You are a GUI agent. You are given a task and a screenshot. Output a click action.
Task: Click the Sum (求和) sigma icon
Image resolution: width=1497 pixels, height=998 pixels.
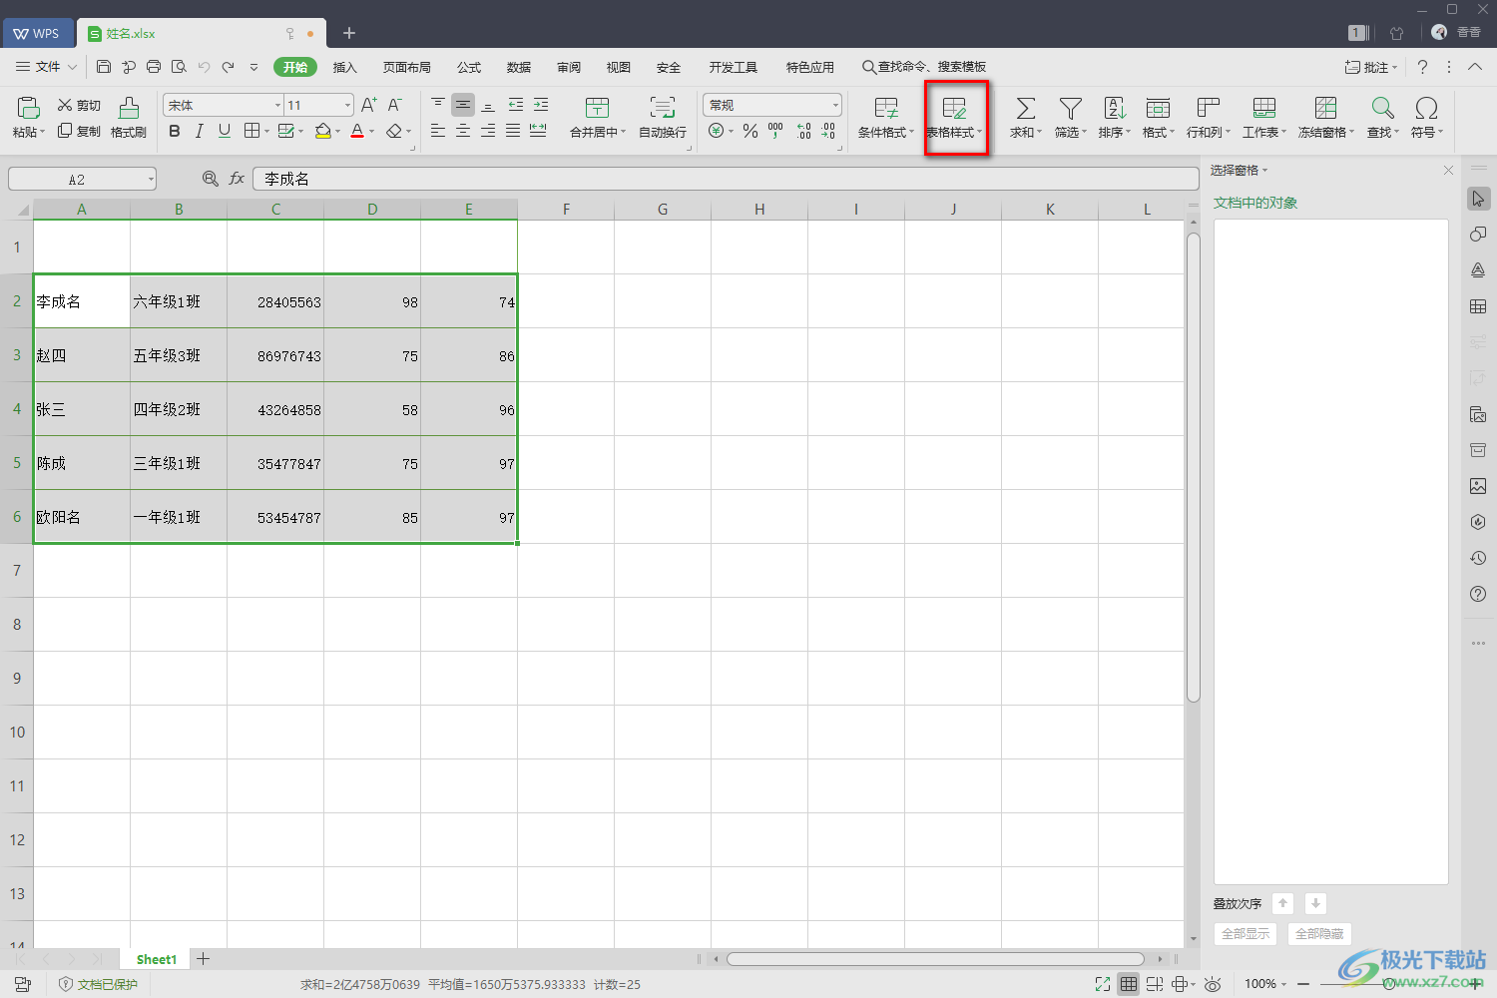tap(1025, 108)
